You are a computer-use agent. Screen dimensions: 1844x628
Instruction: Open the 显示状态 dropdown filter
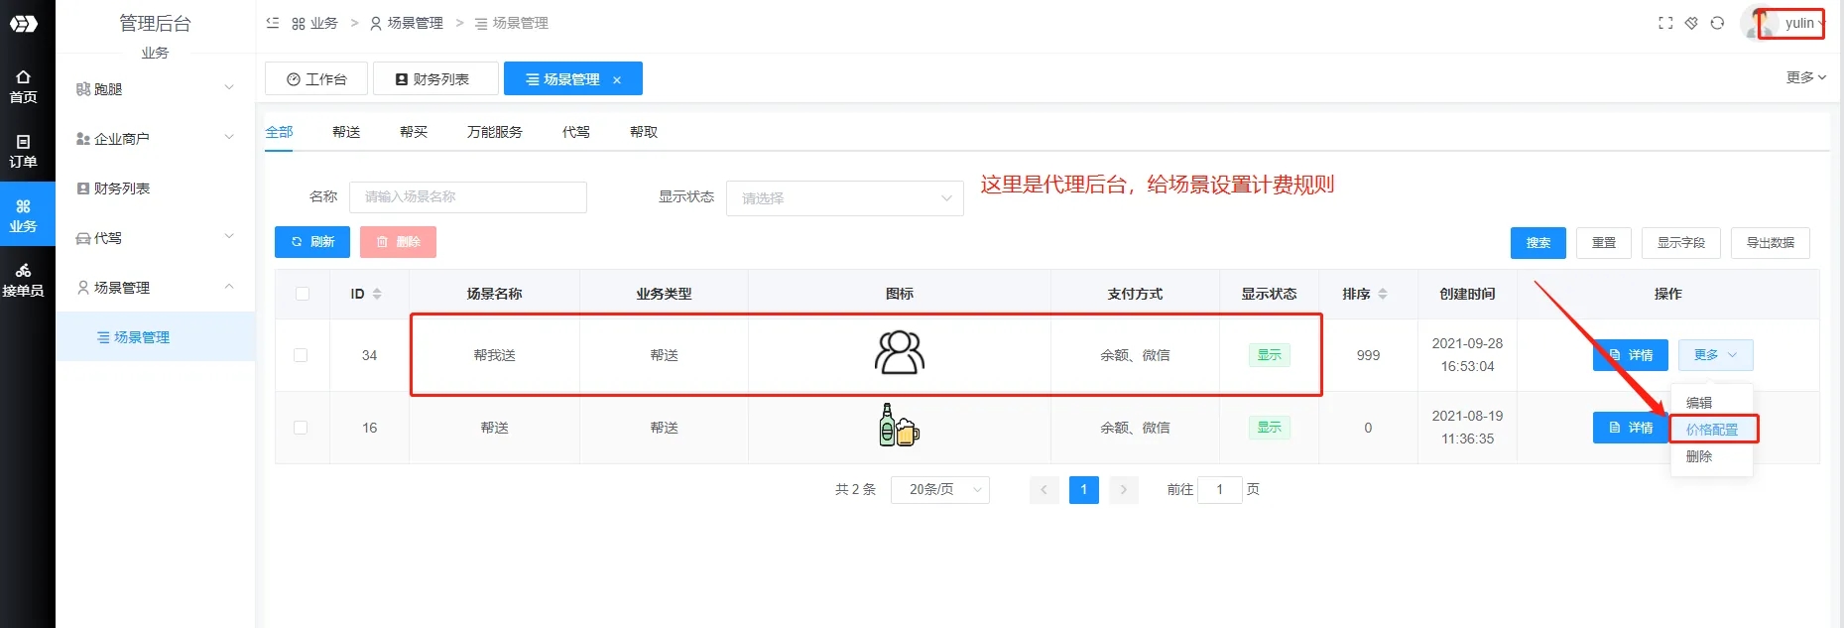click(x=844, y=198)
